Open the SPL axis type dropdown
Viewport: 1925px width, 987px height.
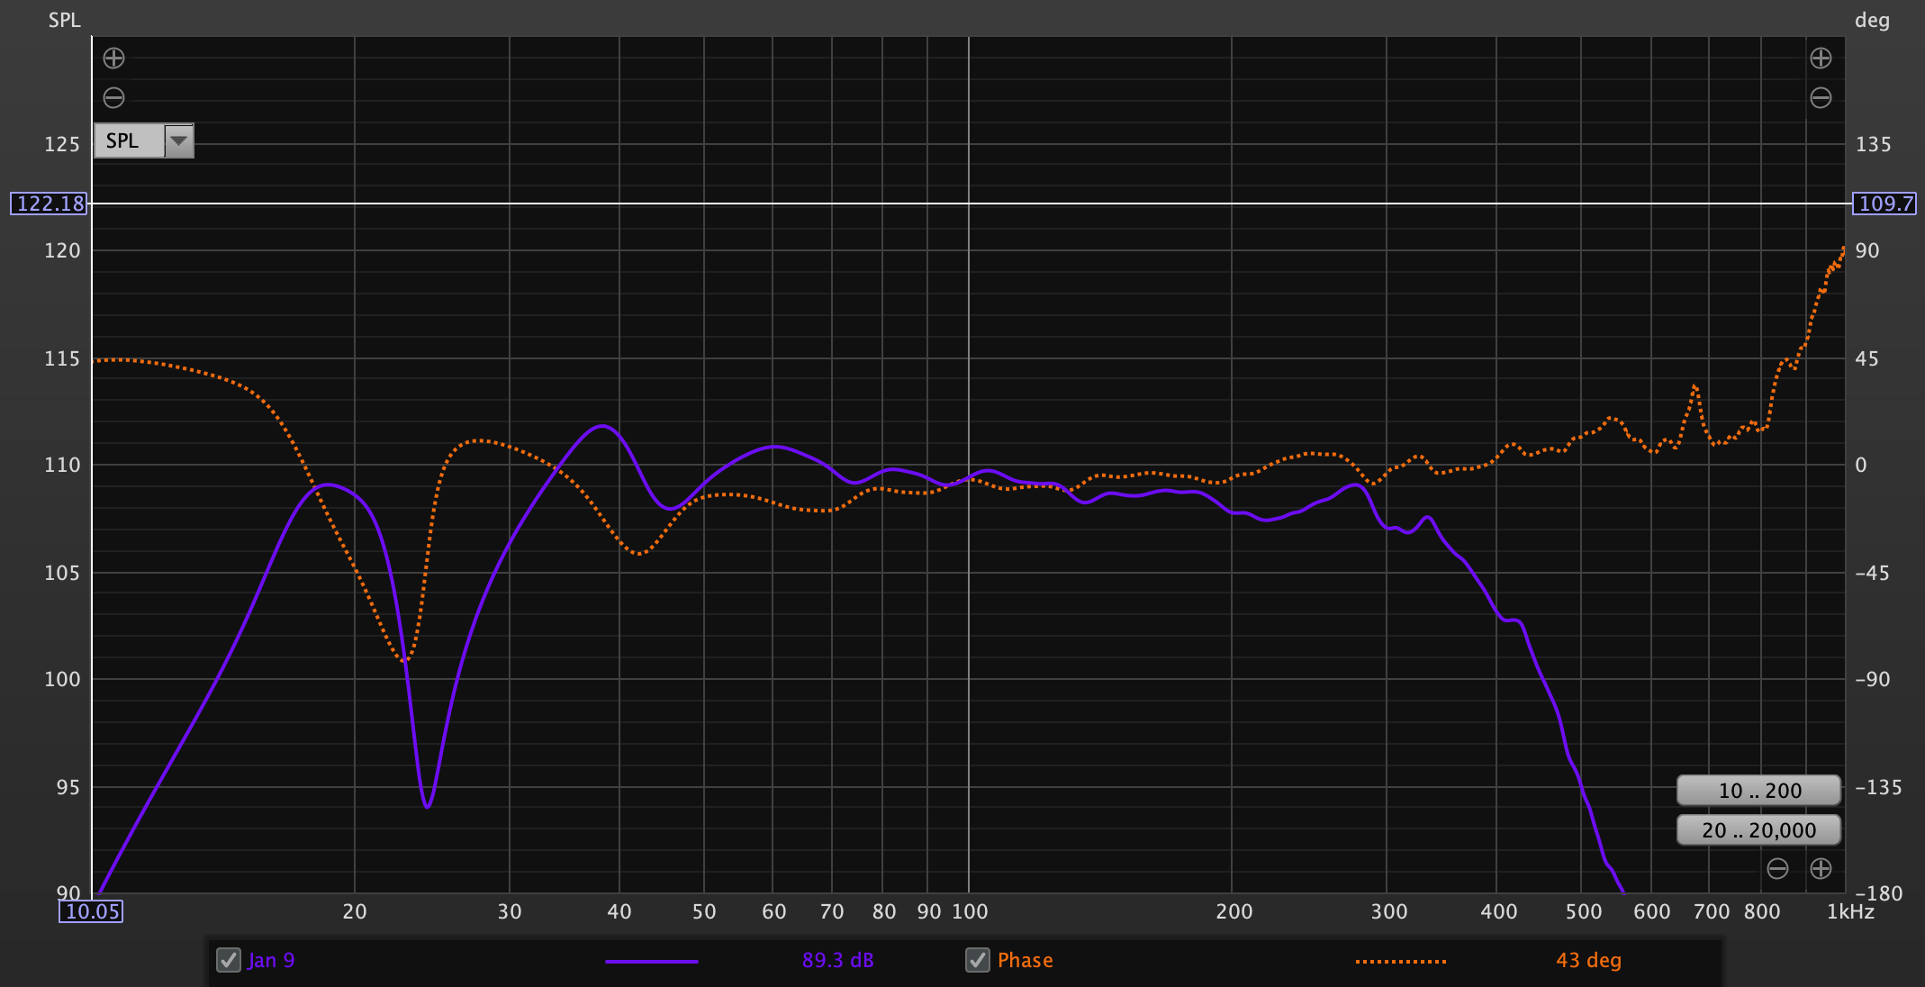click(x=144, y=140)
